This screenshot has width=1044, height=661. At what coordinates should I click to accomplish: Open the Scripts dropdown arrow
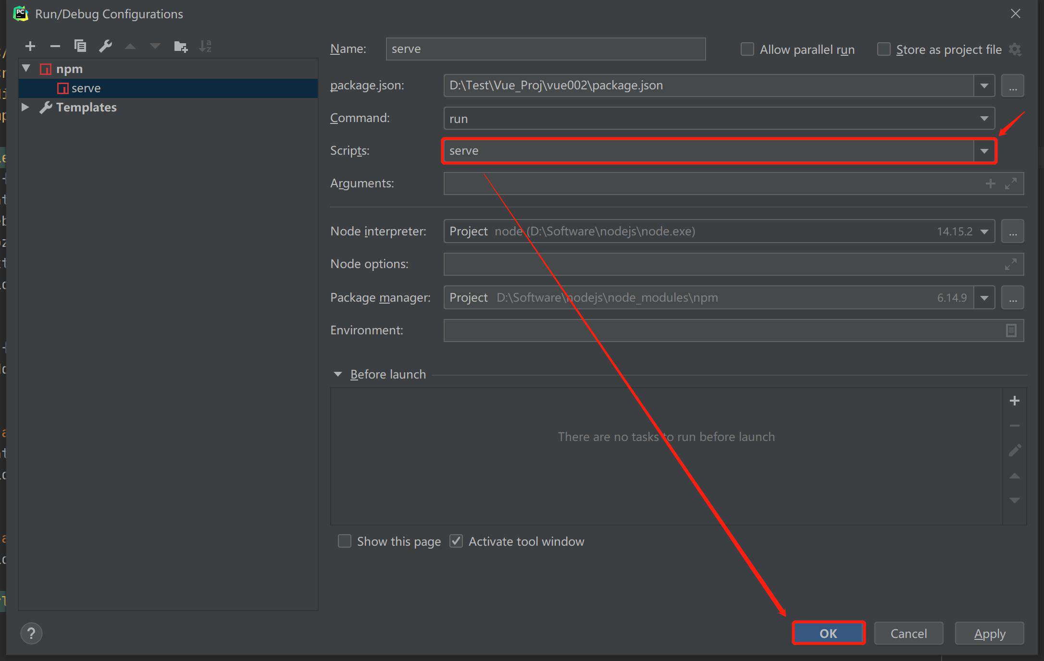click(984, 151)
